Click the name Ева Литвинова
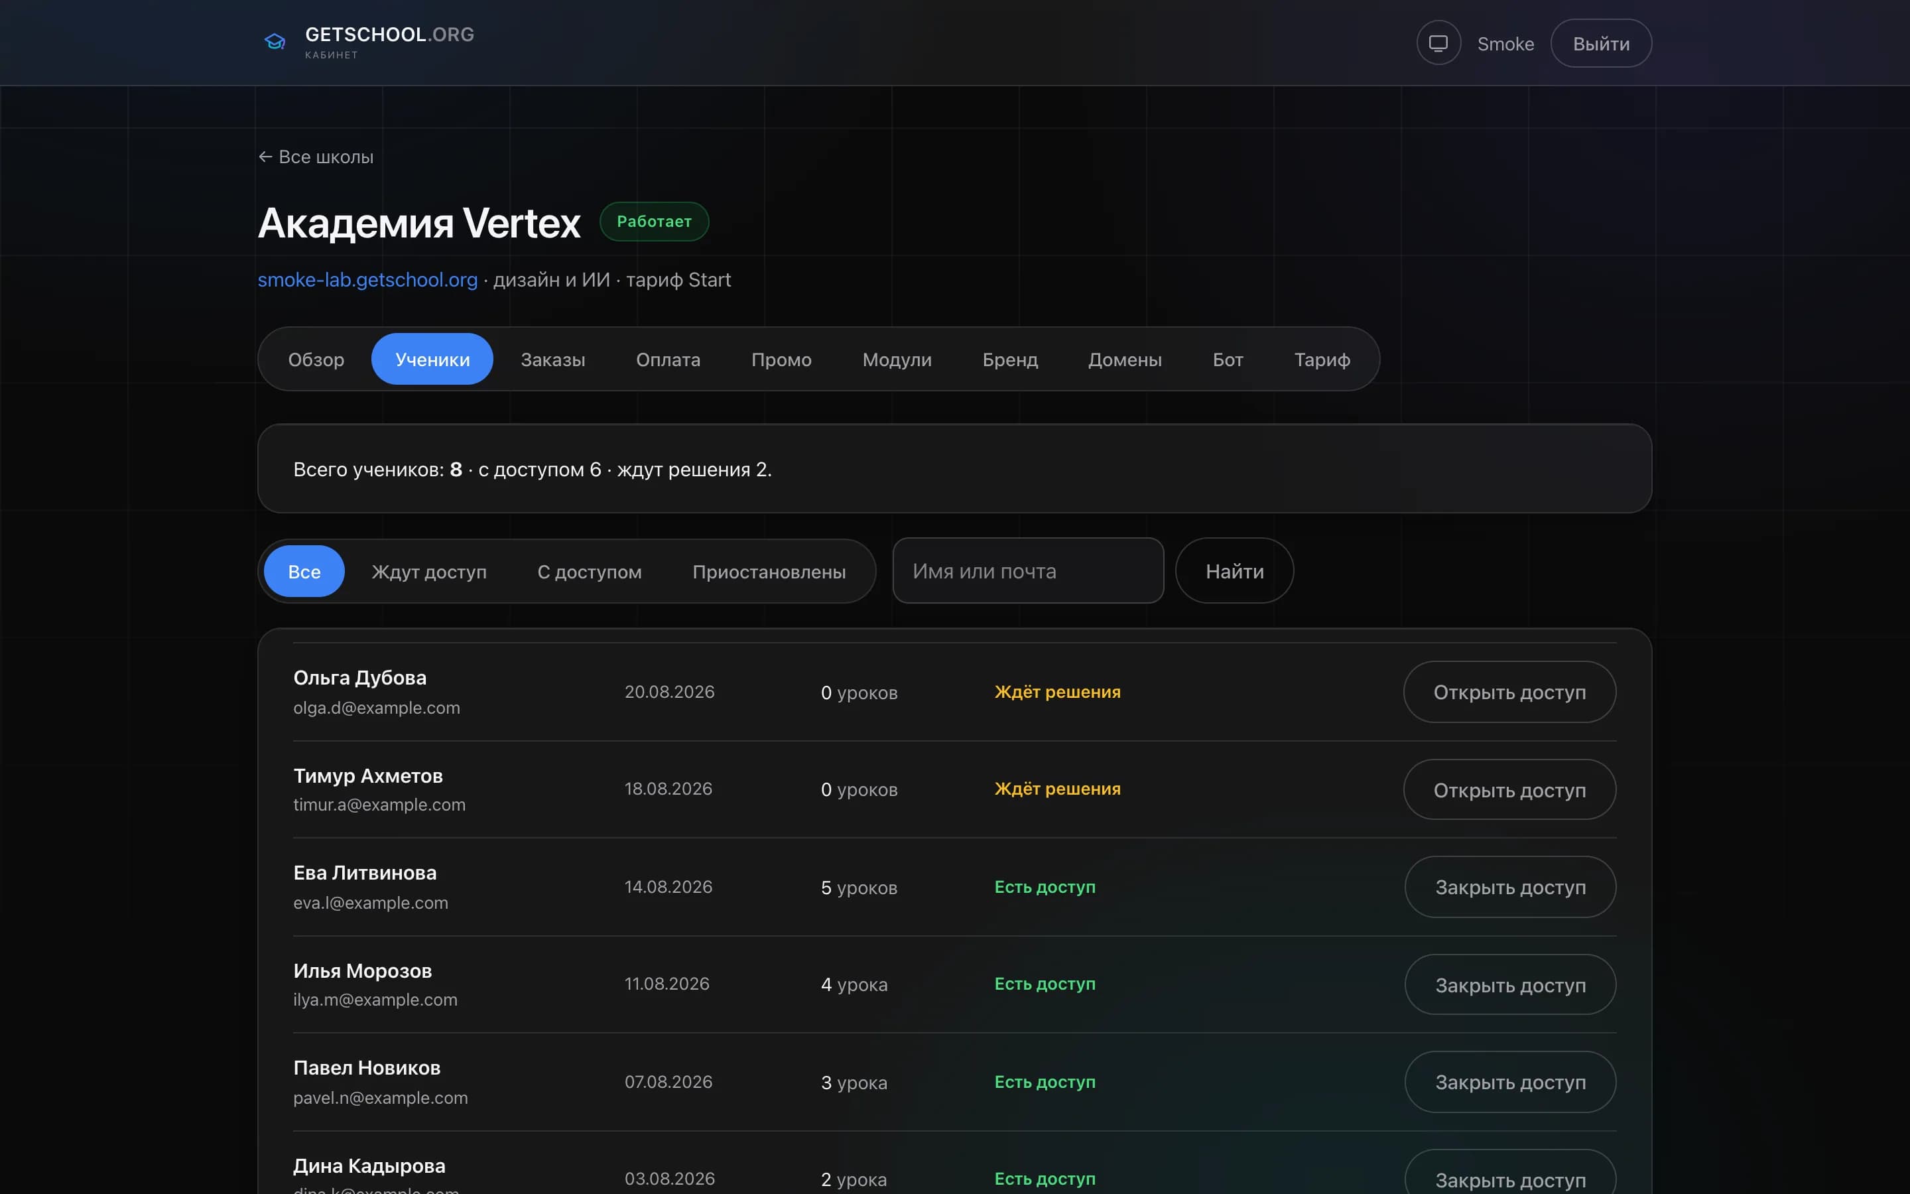 coord(365,872)
